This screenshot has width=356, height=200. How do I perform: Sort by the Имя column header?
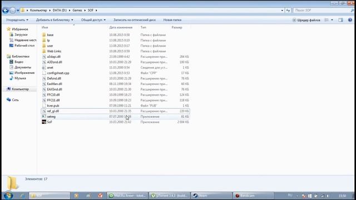click(44, 27)
